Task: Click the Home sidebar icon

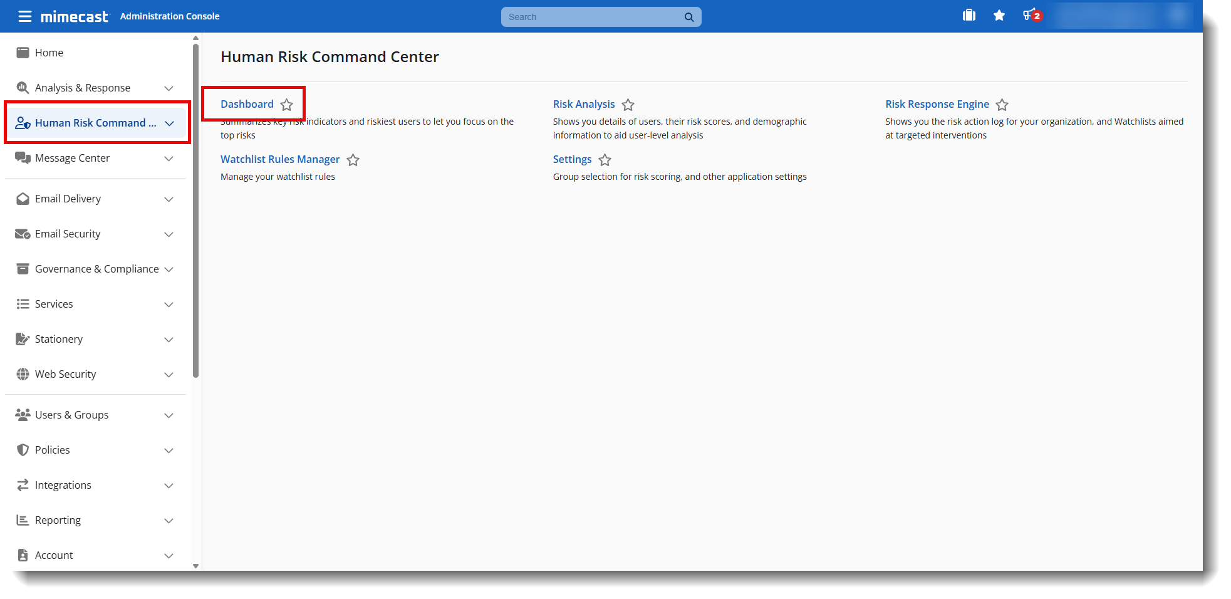Action: coord(23,53)
